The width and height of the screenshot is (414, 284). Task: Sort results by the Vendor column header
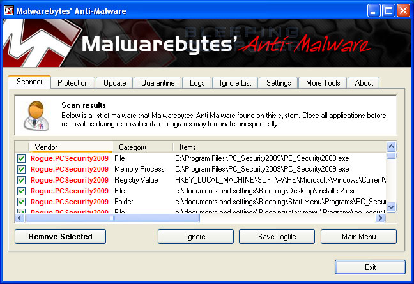71,147
